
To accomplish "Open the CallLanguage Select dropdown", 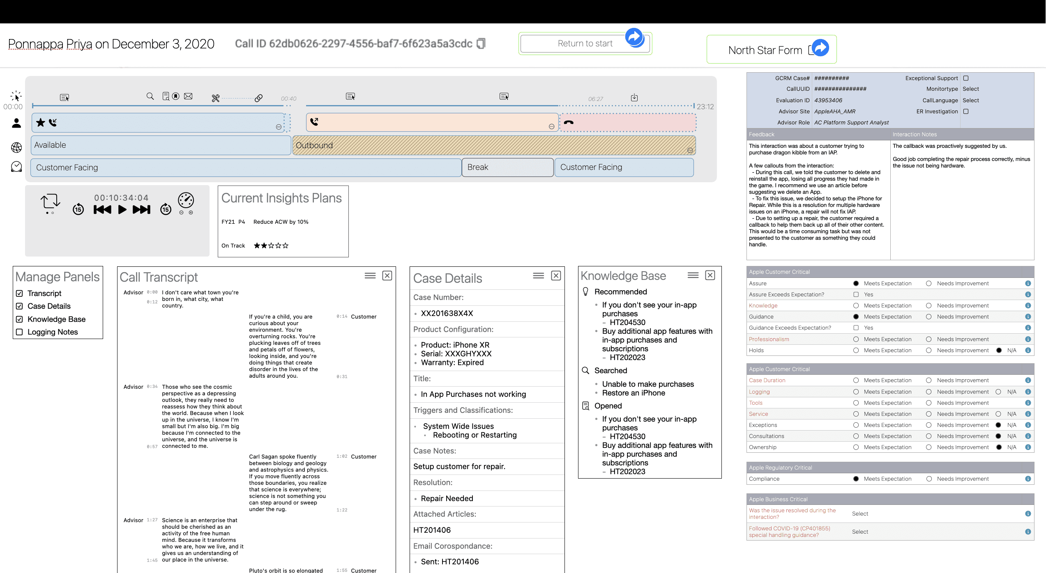I will click(x=970, y=101).
